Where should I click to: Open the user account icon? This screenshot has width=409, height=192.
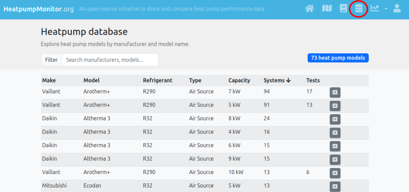(x=397, y=8)
